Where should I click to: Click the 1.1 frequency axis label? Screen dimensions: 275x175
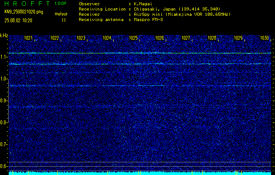pos(3,57)
